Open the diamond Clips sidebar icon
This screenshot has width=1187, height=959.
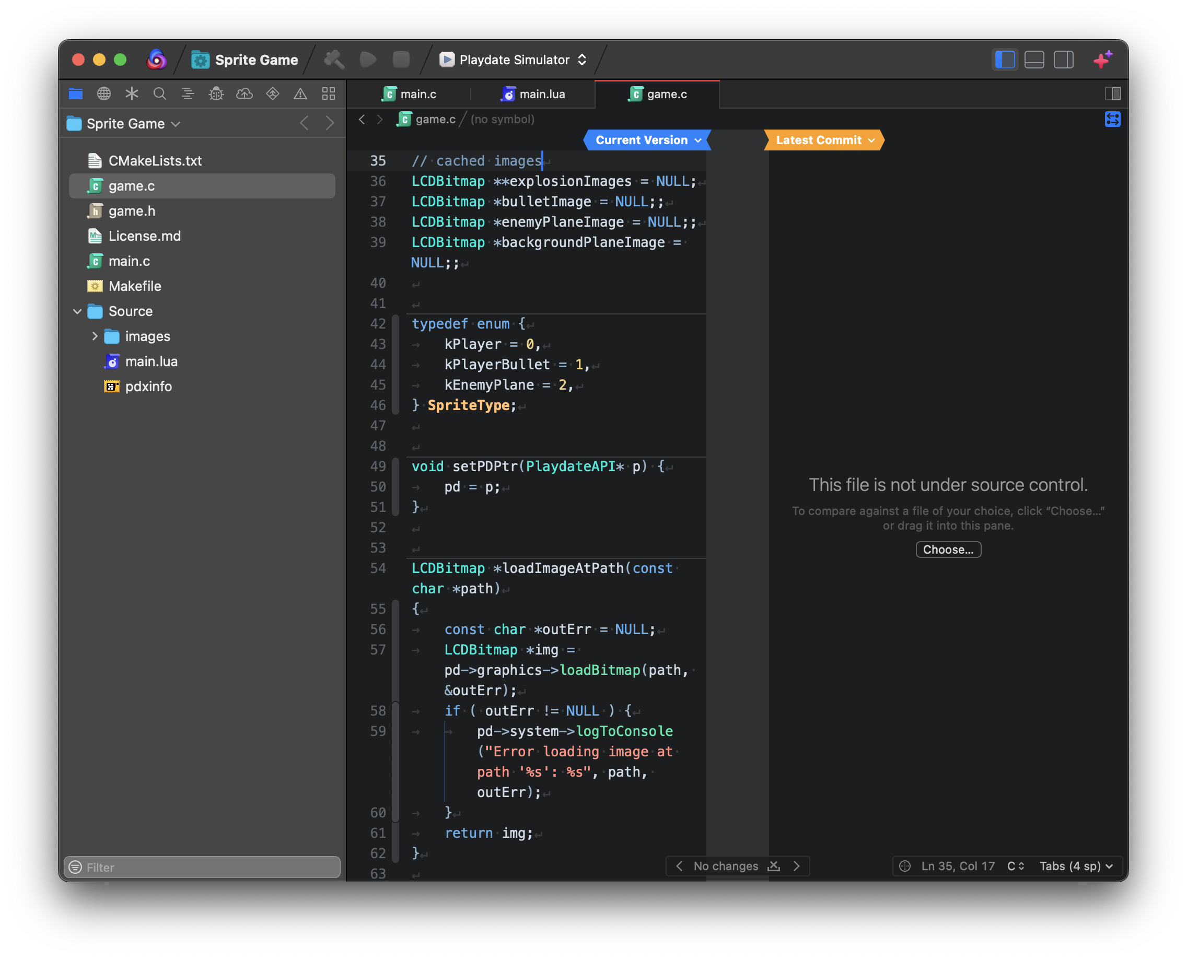(x=272, y=94)
